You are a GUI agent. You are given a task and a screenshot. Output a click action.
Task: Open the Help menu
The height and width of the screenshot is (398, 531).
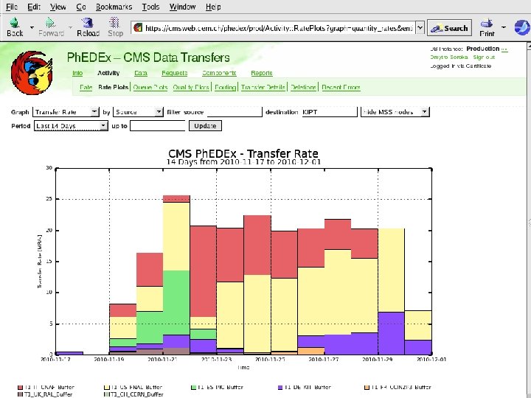[x=213, y=7]
